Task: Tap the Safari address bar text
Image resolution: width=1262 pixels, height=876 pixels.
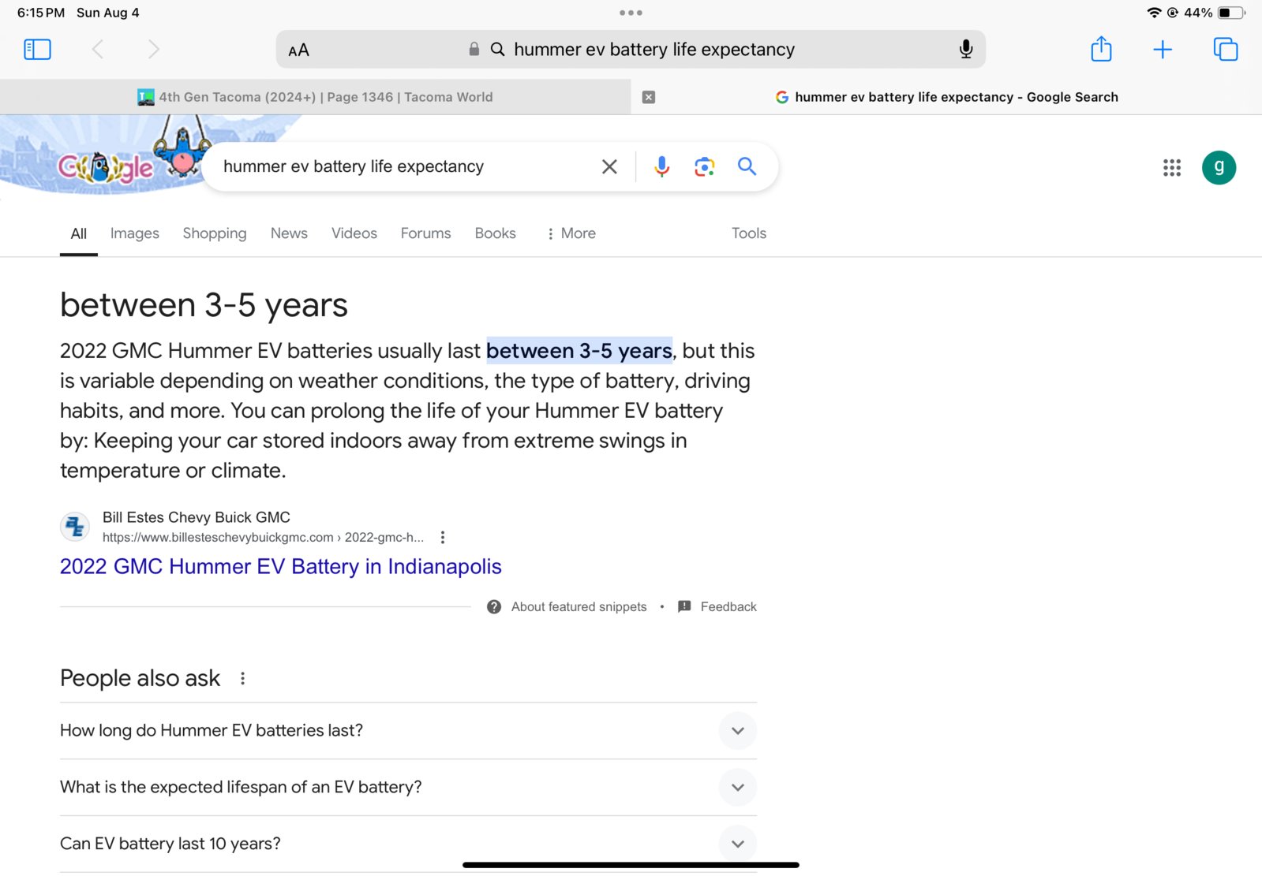Action: click(x=654, y=50)
